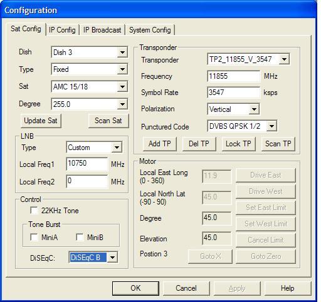Screen dimensions: 321x302
Task: Click the Local East Long field
Action: click(217, 176)
